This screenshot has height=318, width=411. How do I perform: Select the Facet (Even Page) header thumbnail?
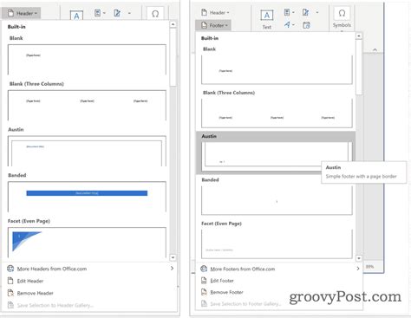pos(87,243)
